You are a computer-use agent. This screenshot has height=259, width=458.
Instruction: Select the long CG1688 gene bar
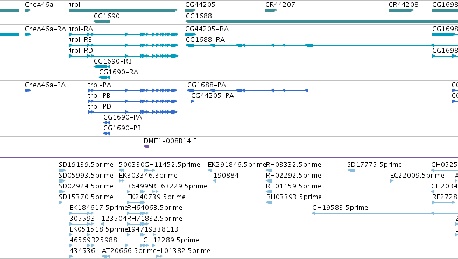[x=322, y=22]
